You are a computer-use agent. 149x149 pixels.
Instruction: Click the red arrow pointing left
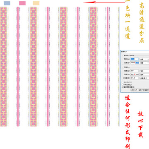[104, 2]
